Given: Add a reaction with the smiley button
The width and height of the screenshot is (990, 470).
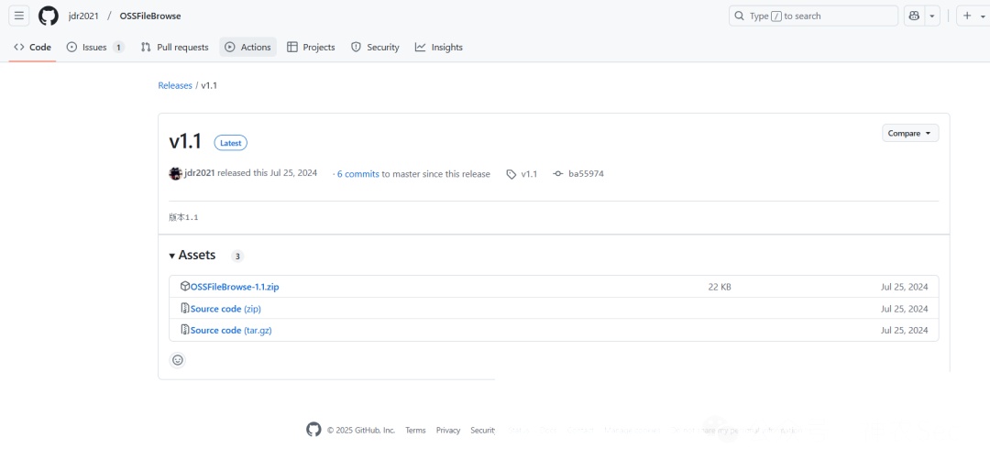Looking at the screenshot, I should pyautogui.click(x=178, y=359).
